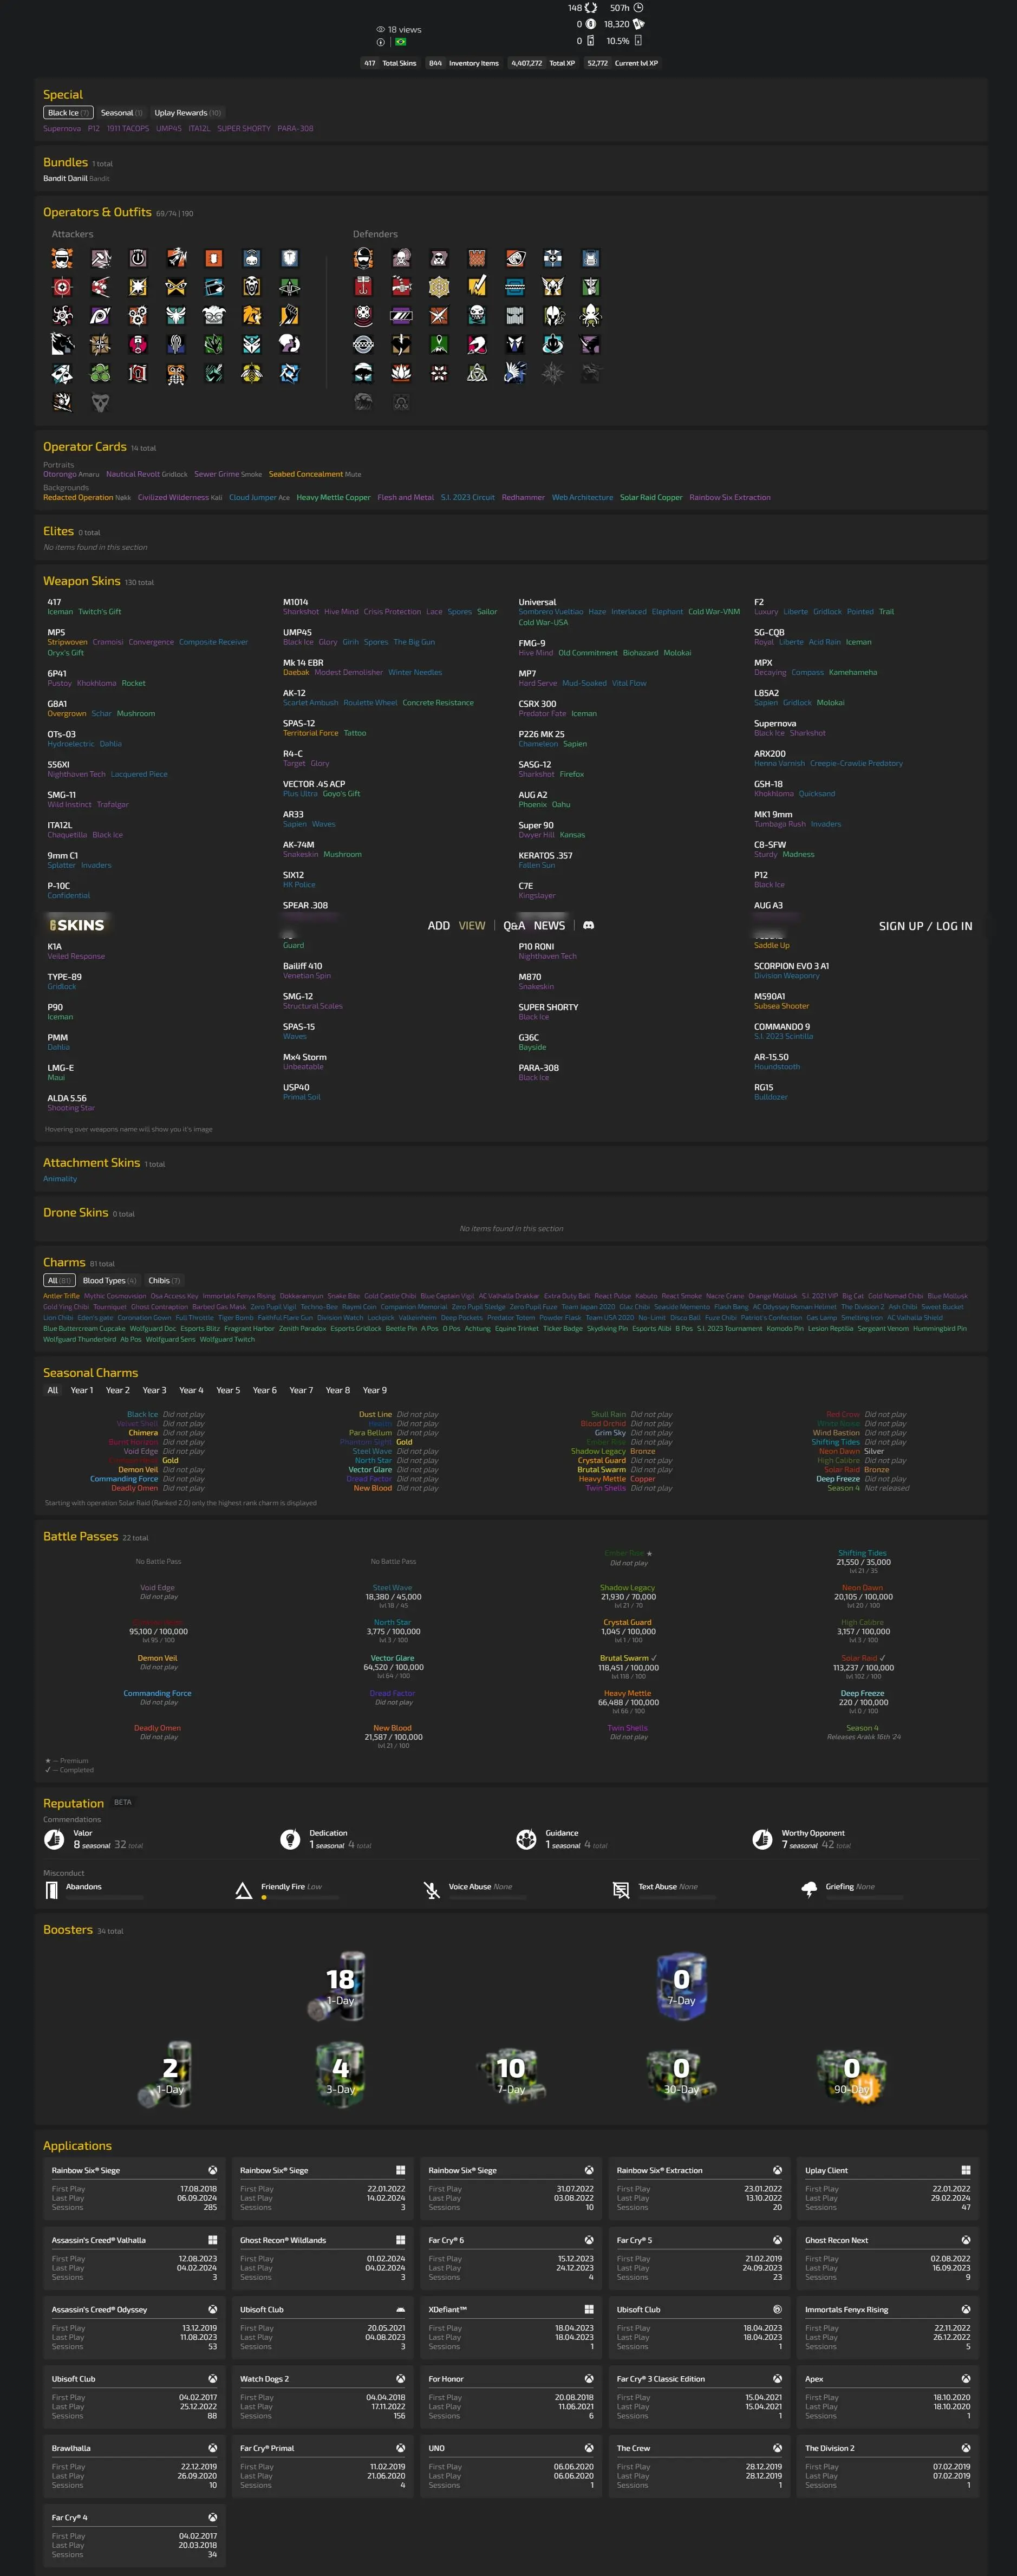The image size is (1017, 2576).
Task: Open the Q&A page from navigation
Action: pos(514,926)
